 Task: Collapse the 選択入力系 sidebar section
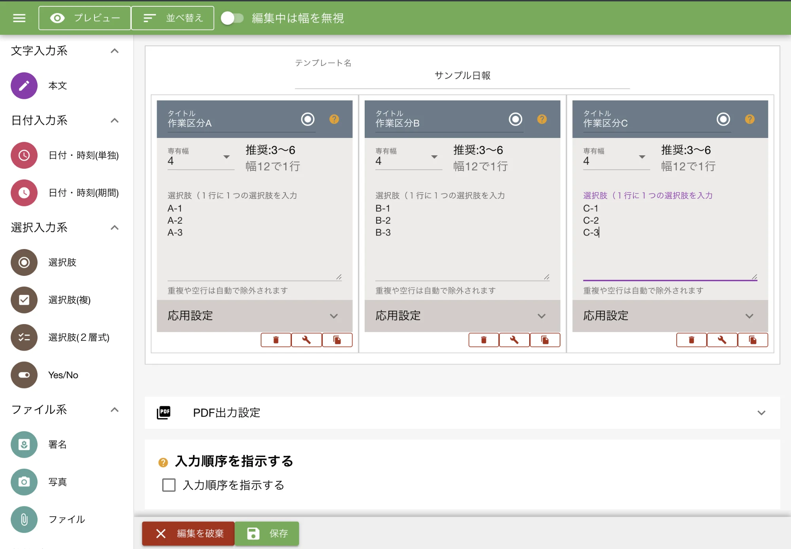[x=114, y=228]
